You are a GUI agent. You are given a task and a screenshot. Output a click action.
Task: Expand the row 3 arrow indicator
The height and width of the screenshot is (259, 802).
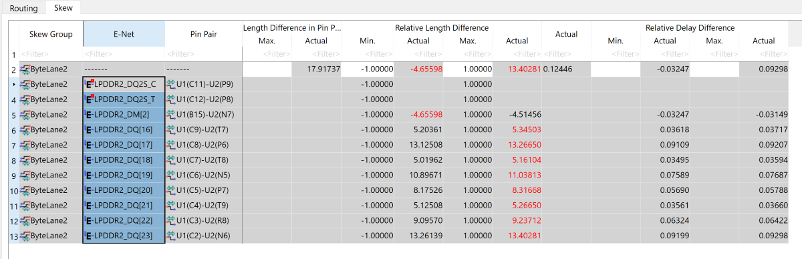[x=14, y=84]
